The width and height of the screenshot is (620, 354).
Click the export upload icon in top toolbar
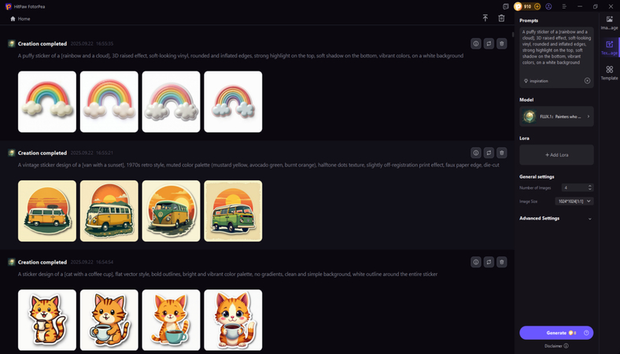click(485, 18)
